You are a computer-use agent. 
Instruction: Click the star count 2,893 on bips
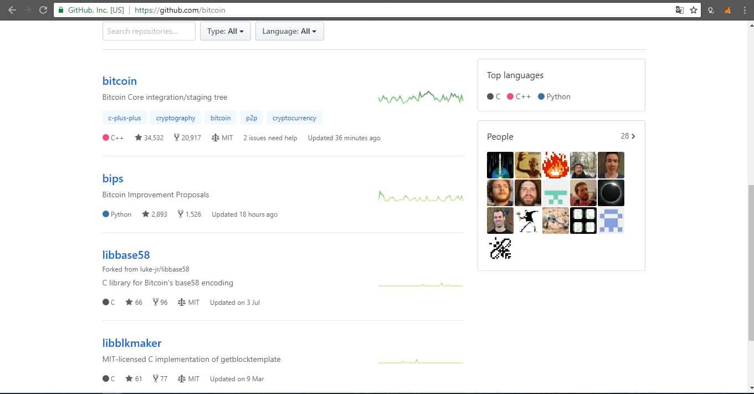pos(155,214)
